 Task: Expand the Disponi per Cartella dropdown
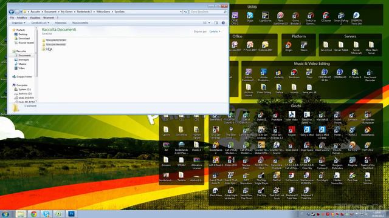pyautogui.click(x=215, y=31)
